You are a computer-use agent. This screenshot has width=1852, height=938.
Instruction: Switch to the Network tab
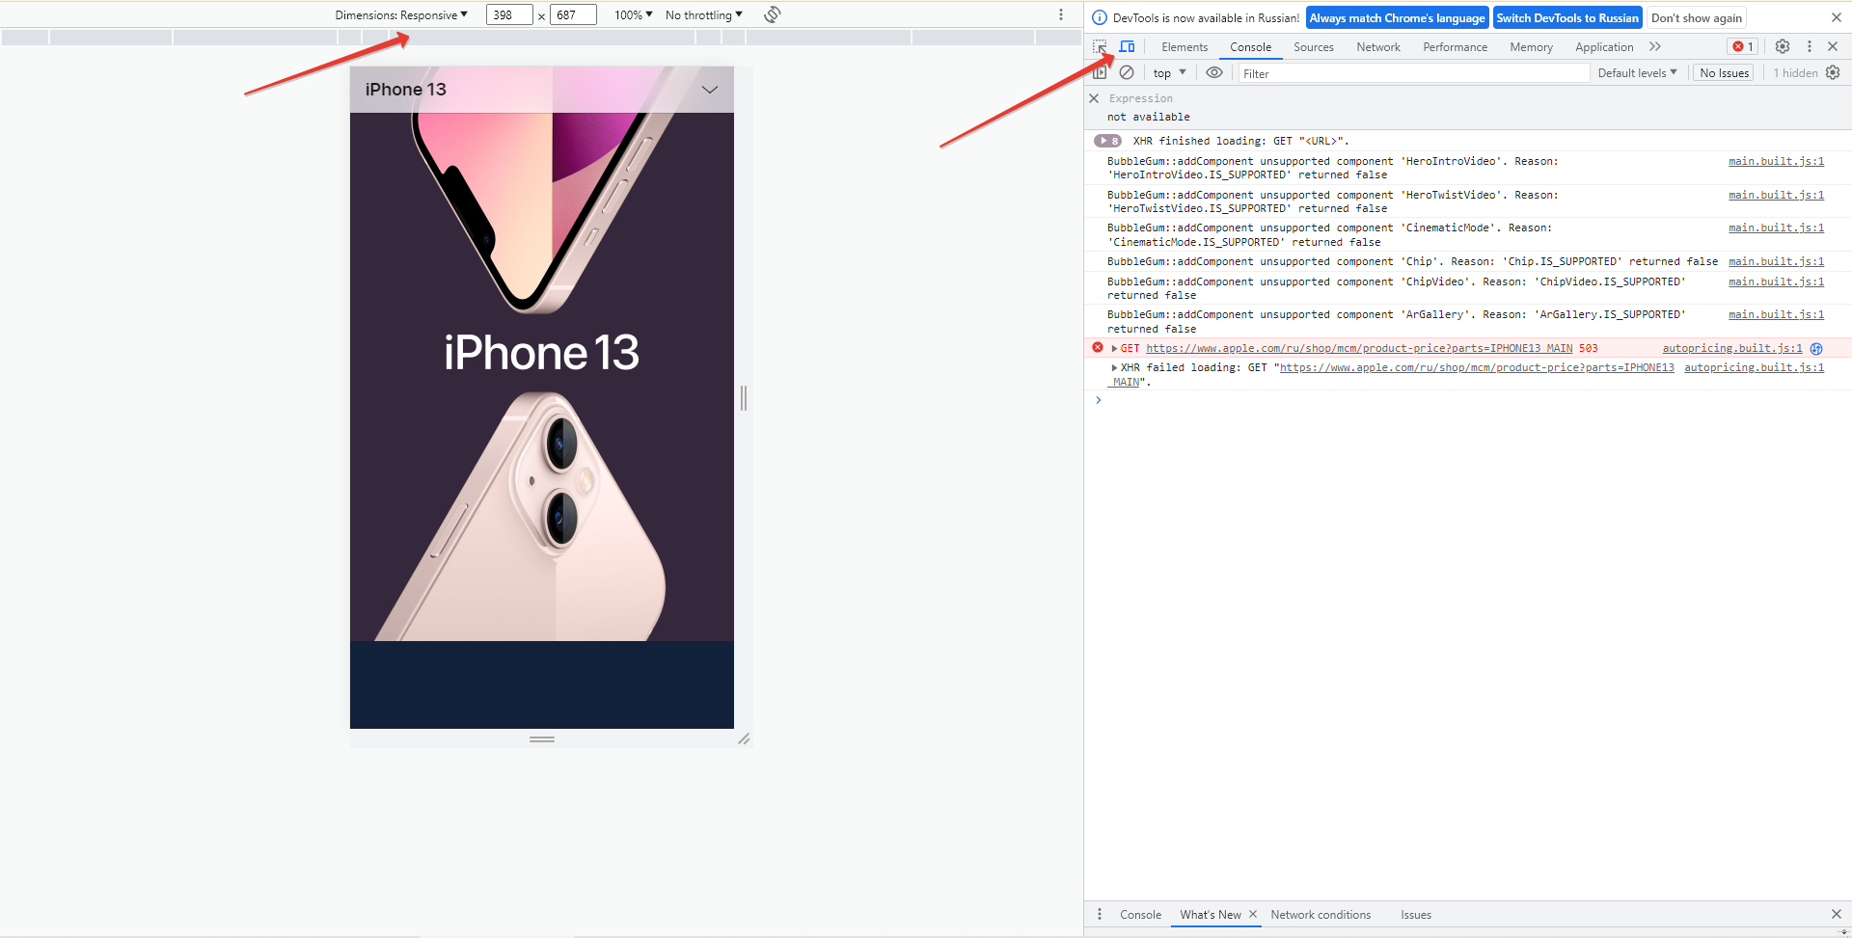1377,46
